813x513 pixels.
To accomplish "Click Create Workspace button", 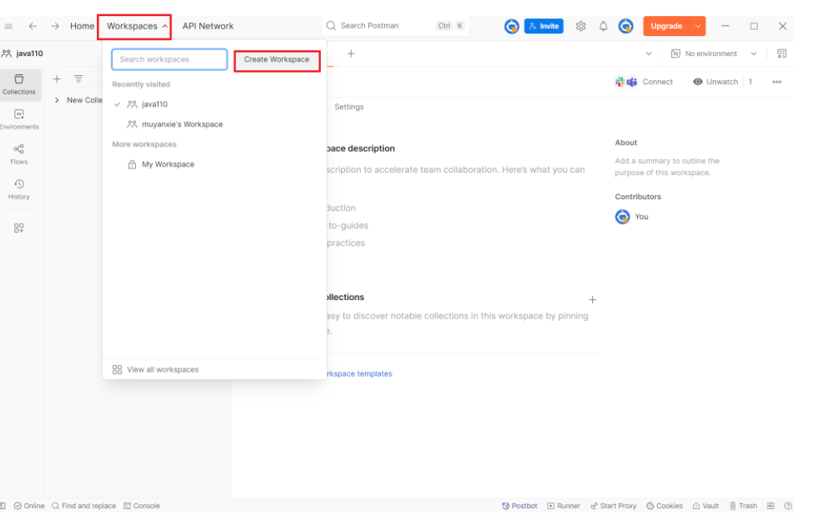I will point(277,61).
